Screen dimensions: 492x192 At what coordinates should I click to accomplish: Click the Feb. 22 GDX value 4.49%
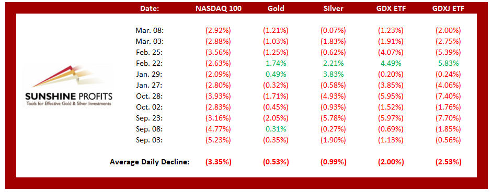(x=391, y=63)
